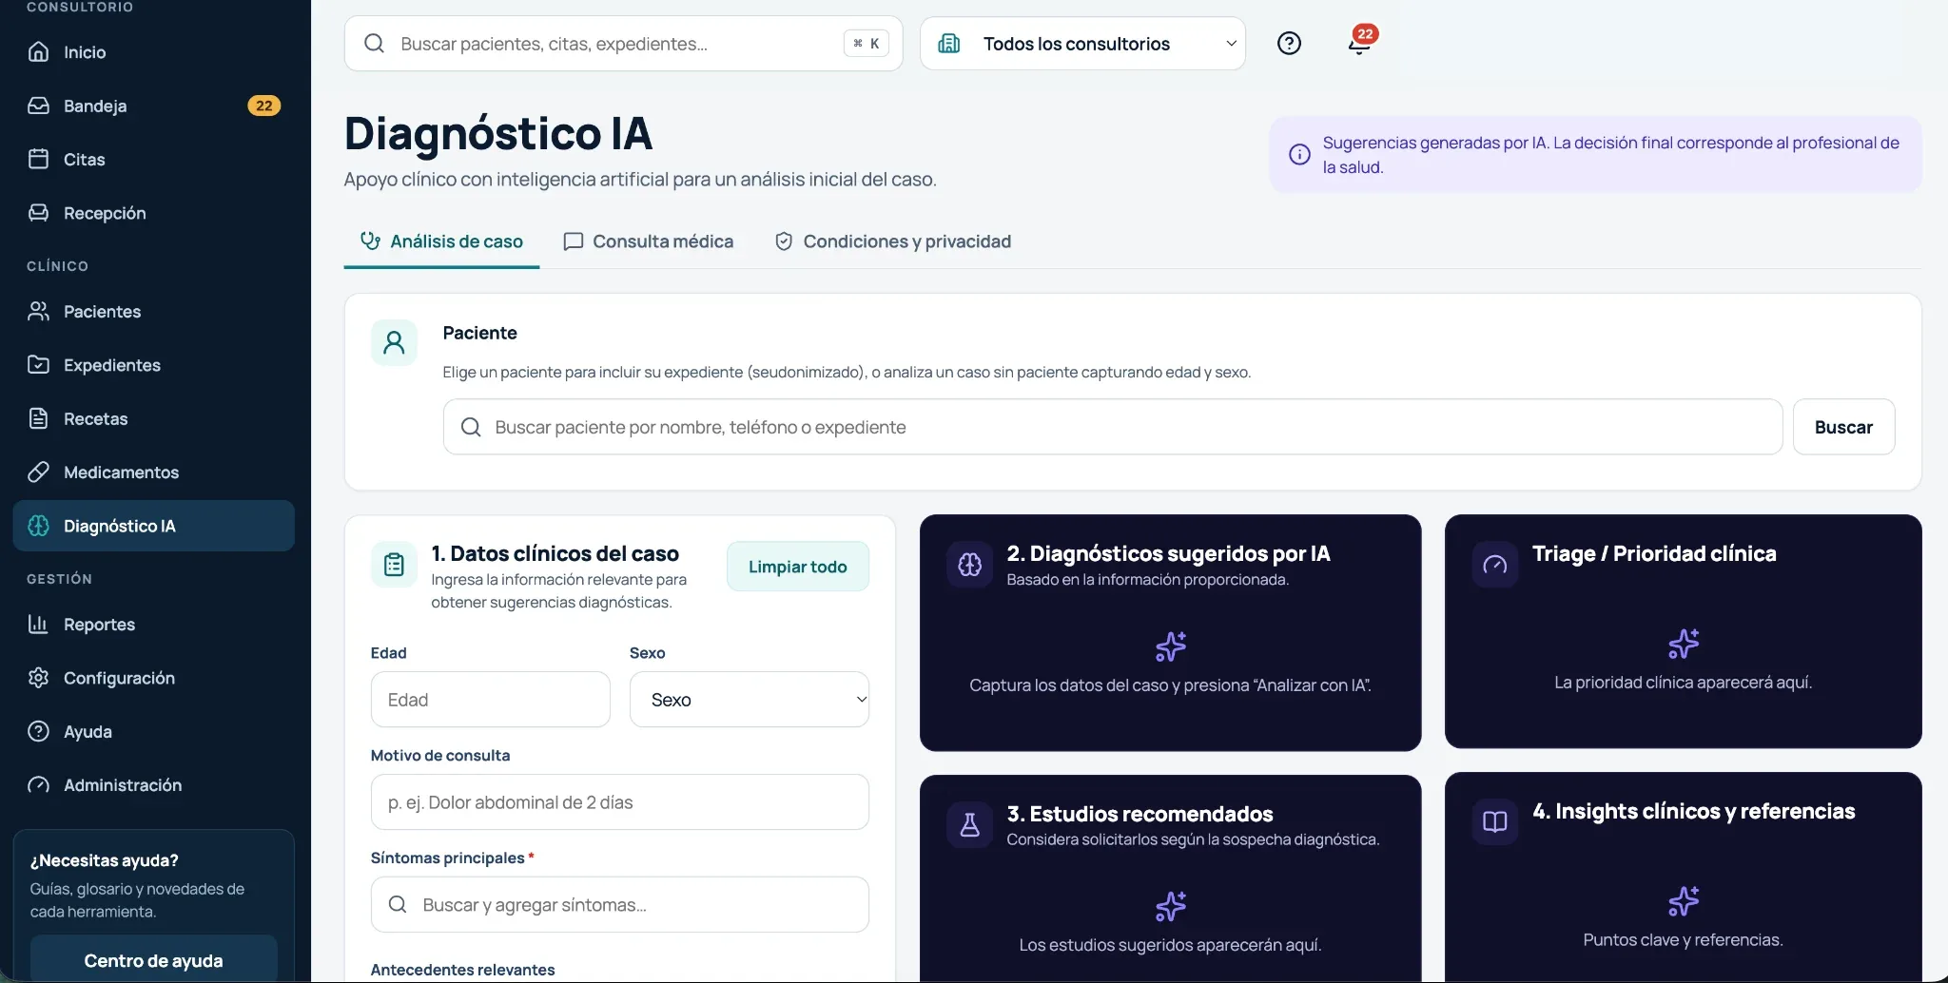Switch to the Análisis de caso tab
Viewport: 1948px width, 983px height.
[441, 241]
